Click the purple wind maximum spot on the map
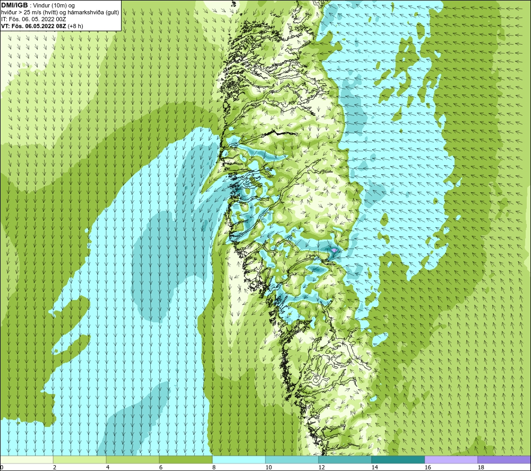The height and width of the screenshot is (471, 531). [334, 250]
